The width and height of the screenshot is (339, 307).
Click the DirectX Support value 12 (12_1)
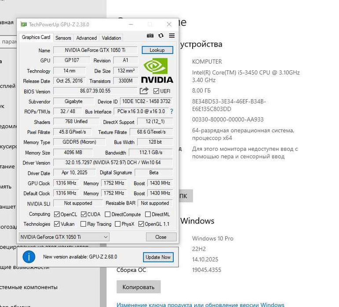click(155, 122)
